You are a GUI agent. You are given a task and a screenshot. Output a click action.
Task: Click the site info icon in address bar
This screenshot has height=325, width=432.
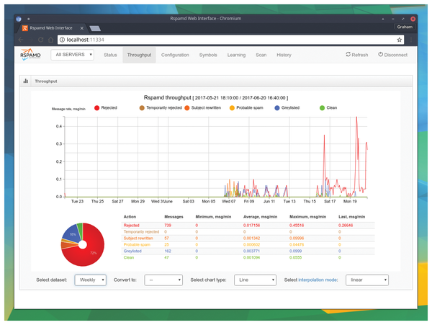(x=62, y=40)
